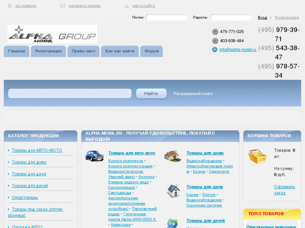Open the 'на главную' link
The image size is (305, 228).
(x=26, y=6)
